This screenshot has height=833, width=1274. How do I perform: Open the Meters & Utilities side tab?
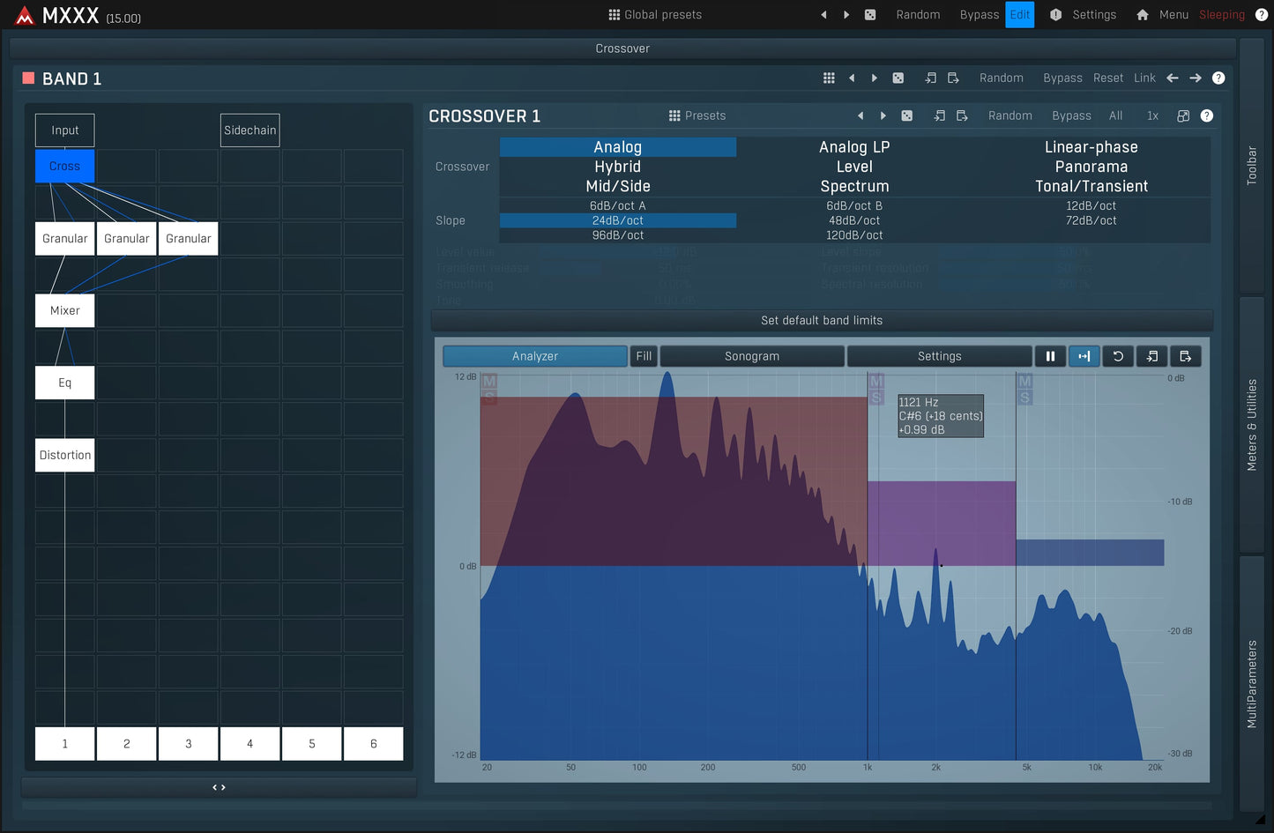[1251, 425]
